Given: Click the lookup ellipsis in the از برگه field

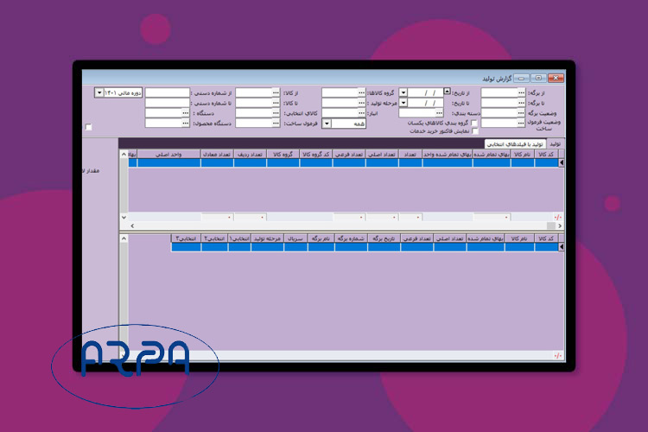Looking at the screenshot, I should [519, 92].
